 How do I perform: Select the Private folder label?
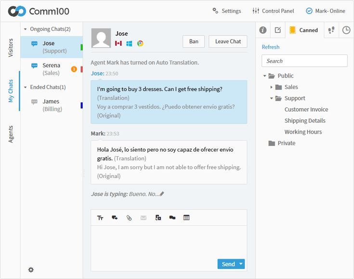point(287,143)
